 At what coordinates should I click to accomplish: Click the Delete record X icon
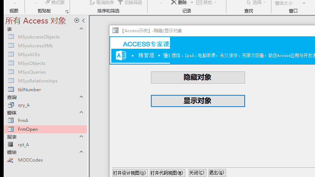pos(174,2)
